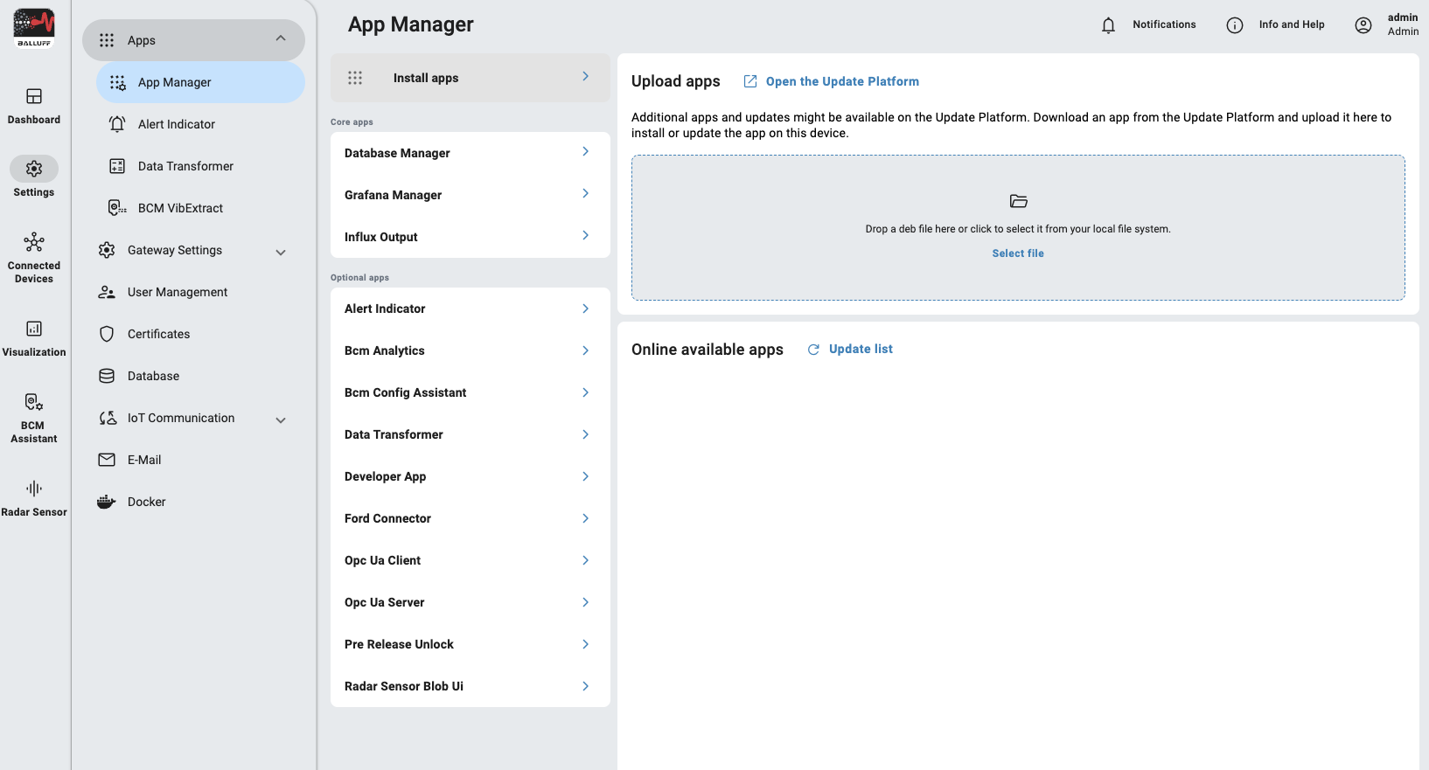Open the Dashboard sidebar icon
Viewport: 1429px width, 770px height.
(x=34, y=96)
